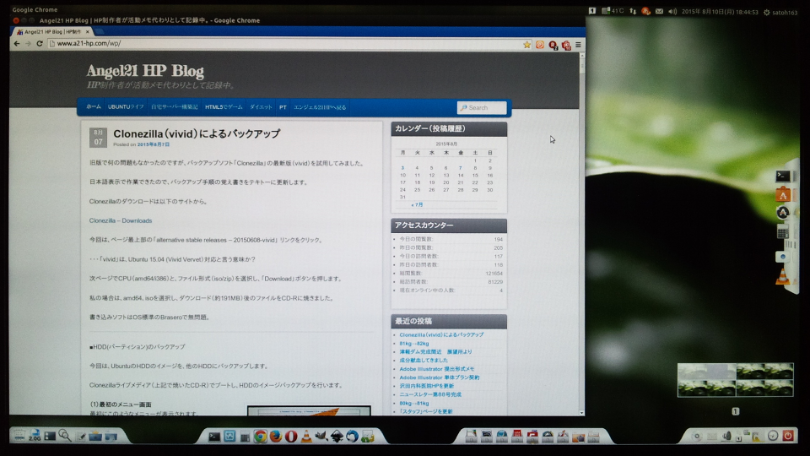This screenshot has width=810, height=456.
Task: Bookmark the page with the star icon
Action: click(x=526, y=45)
